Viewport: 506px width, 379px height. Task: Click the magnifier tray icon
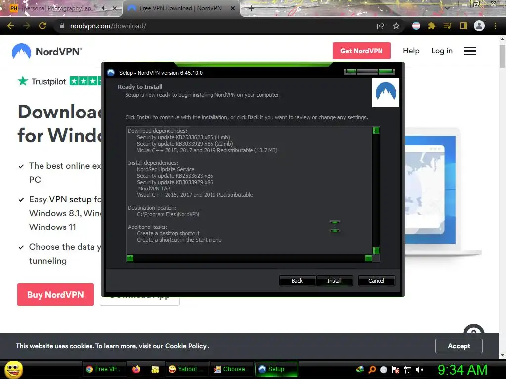(x=372, y=370)
